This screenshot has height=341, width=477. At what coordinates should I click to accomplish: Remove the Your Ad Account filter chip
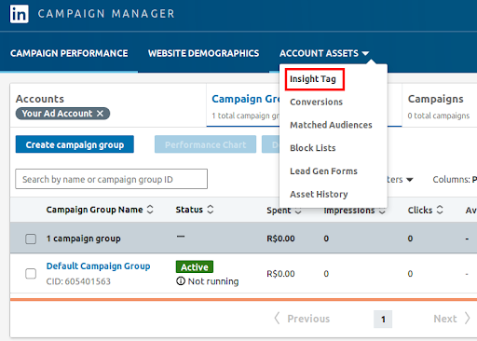(x=100, y=114)
